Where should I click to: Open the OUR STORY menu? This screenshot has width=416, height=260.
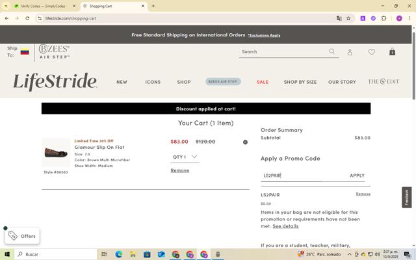(x=342, y=82)
